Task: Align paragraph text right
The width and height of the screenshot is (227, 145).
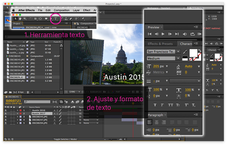Action: point(163,122)
